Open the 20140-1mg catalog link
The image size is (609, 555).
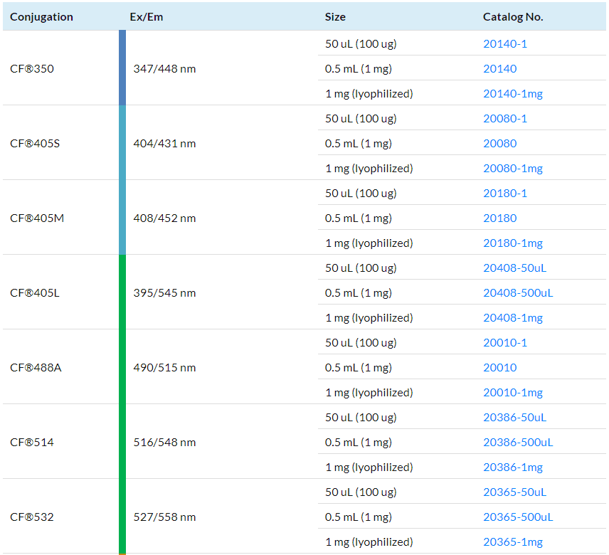513,94
